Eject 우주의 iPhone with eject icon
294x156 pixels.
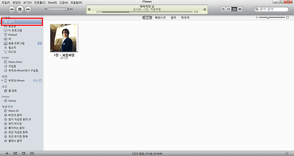coord(40,81)
